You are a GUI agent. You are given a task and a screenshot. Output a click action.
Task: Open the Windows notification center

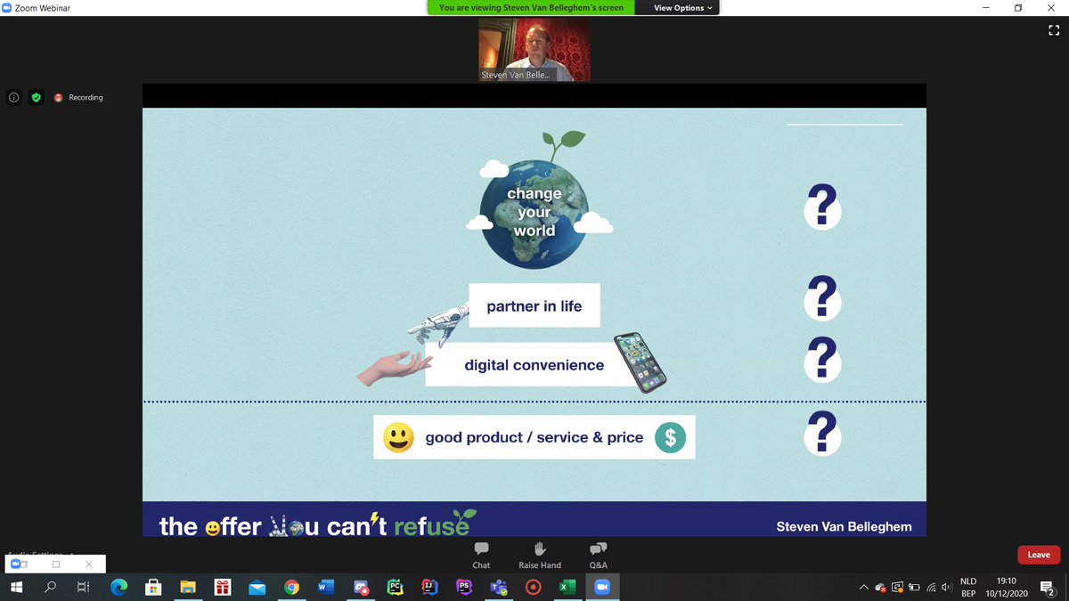click(x=1049, y=588)
